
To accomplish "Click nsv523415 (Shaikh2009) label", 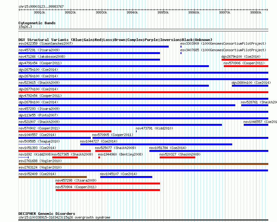I will point(39,83).
